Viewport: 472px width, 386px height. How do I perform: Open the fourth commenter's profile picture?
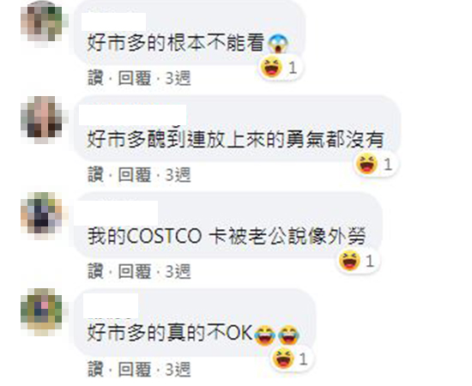42,311
